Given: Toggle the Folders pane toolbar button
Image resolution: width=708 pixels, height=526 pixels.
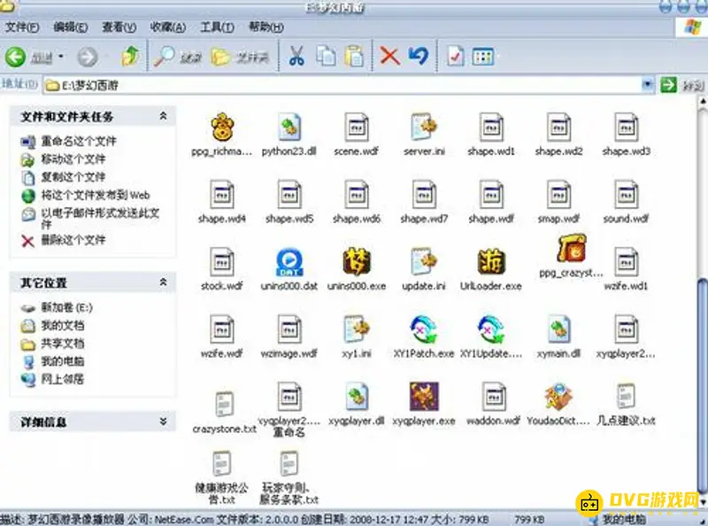Looking at the screenshot, I should tap(240, 57).
